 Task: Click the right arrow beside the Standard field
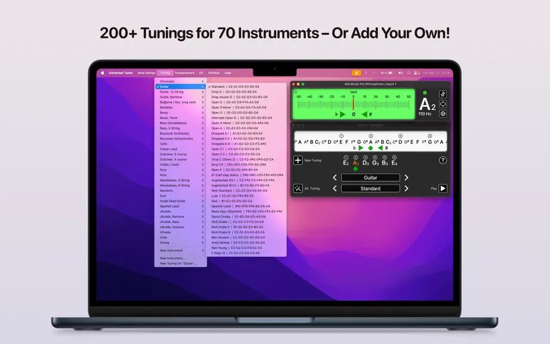pyautogui.click(x=406, y=189)
